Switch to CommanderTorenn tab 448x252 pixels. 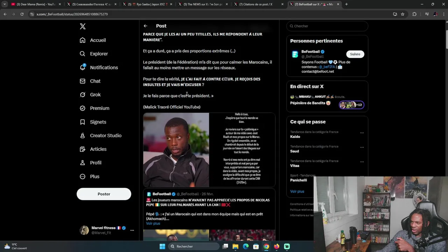point(91,4)
